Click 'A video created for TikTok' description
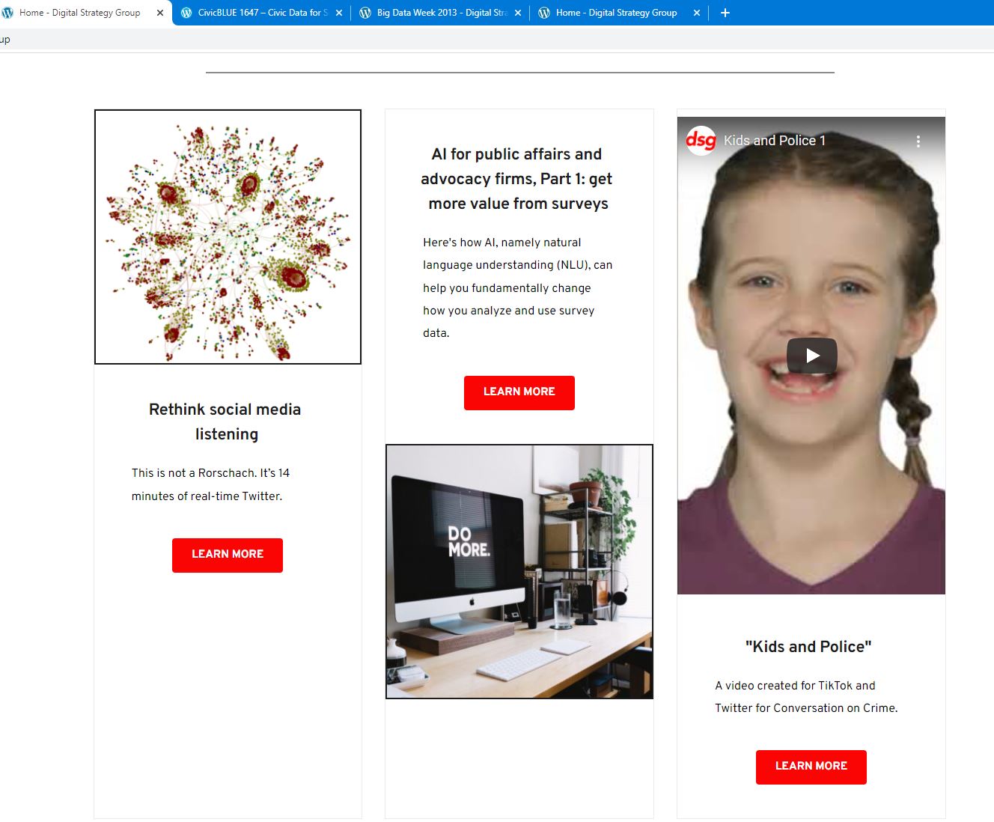Viewport: 994px width, 822px height. [806, 696]
